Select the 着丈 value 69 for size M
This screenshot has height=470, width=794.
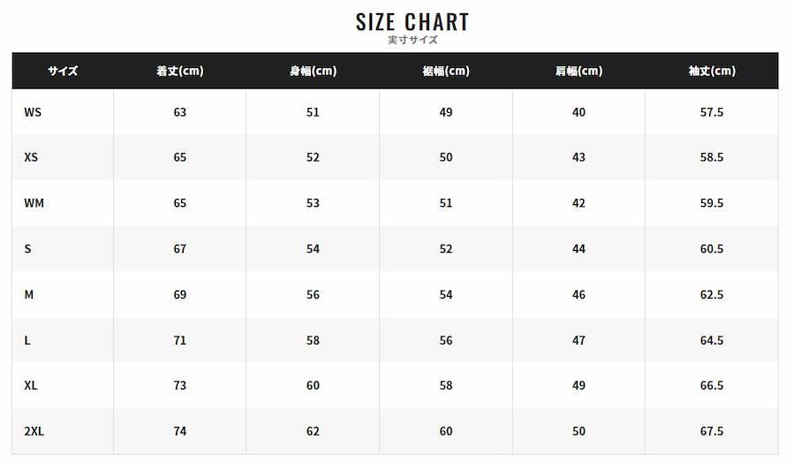pyautogui.click(x=180, y=294)
